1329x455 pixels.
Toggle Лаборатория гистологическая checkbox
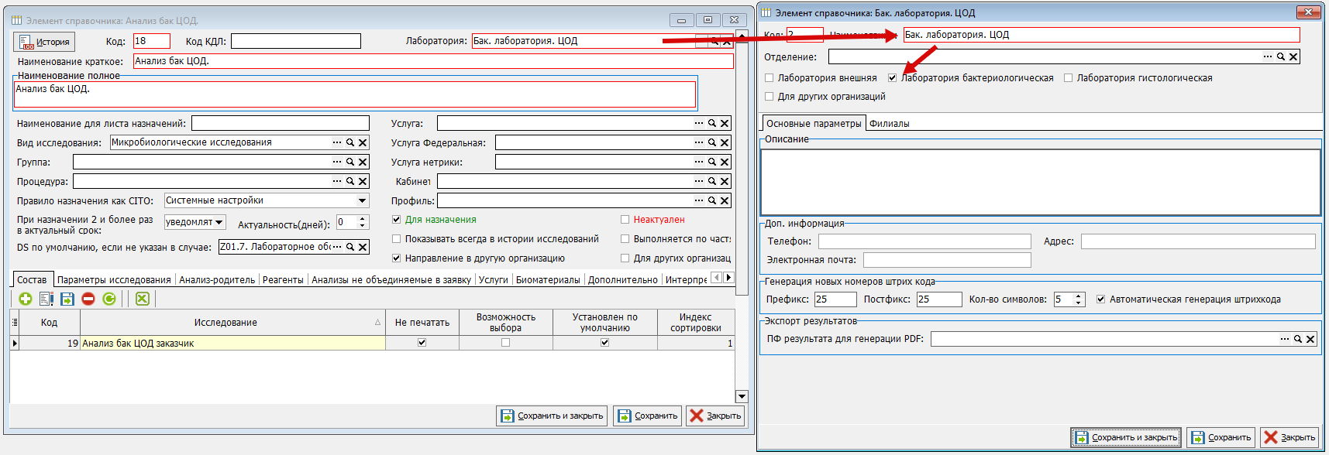1069,78
